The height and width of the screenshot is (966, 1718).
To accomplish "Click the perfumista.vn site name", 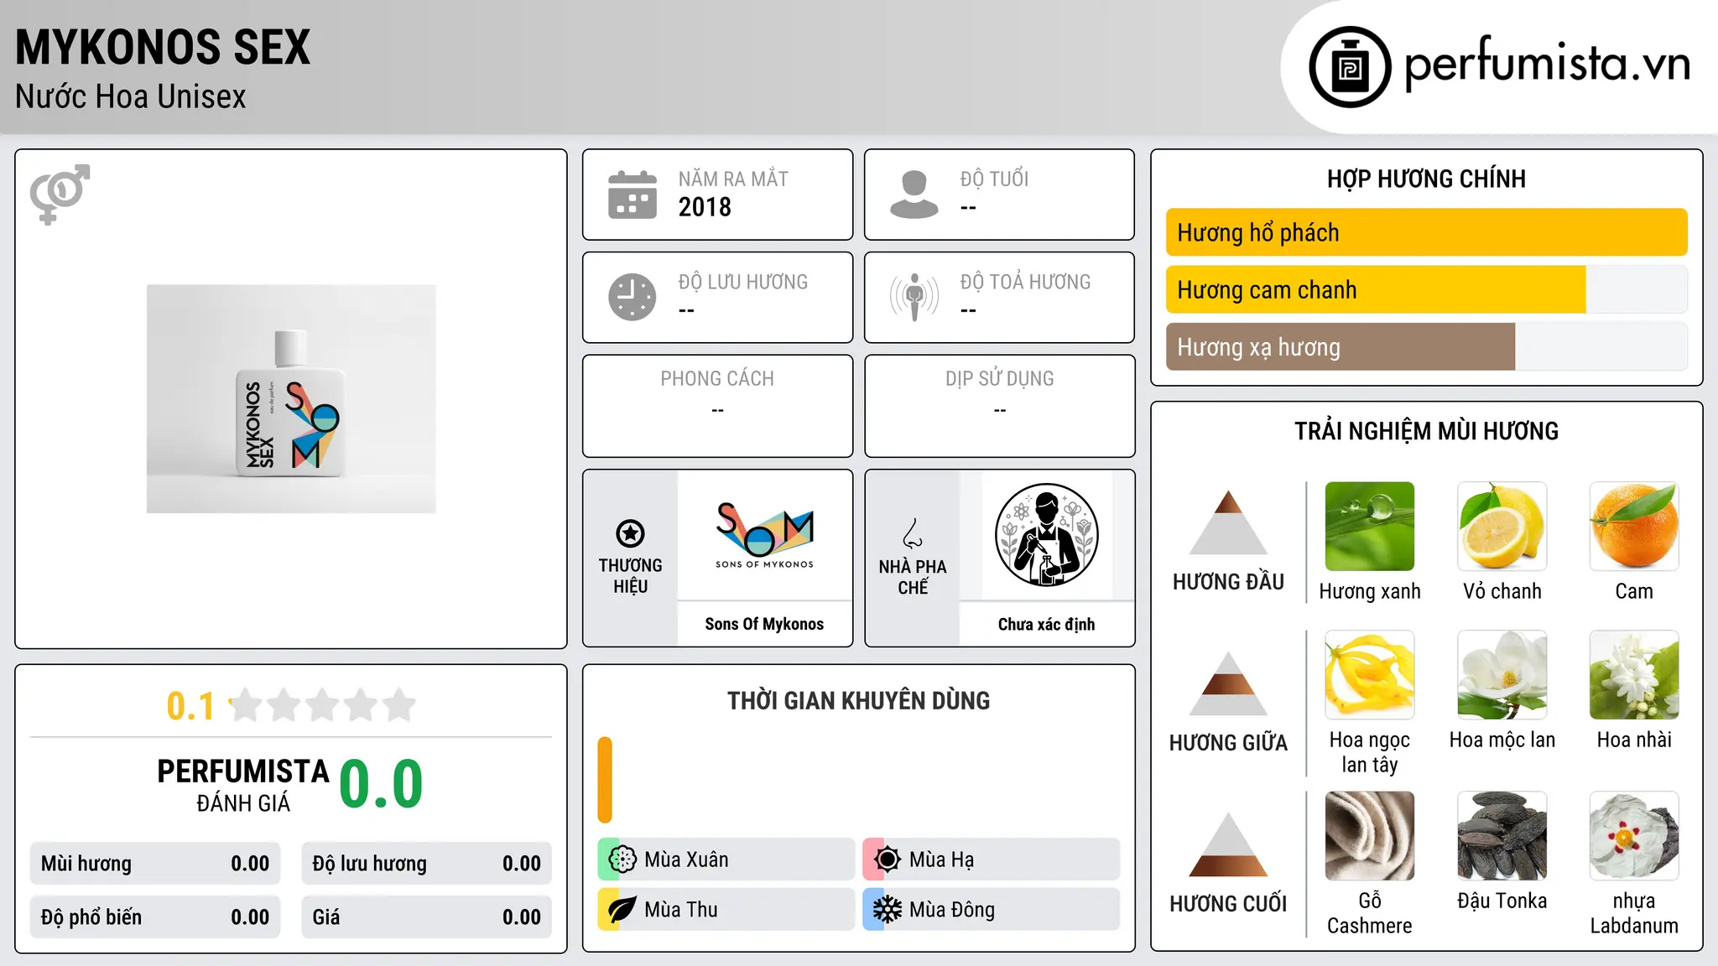I will click(x=1548, y=64).
